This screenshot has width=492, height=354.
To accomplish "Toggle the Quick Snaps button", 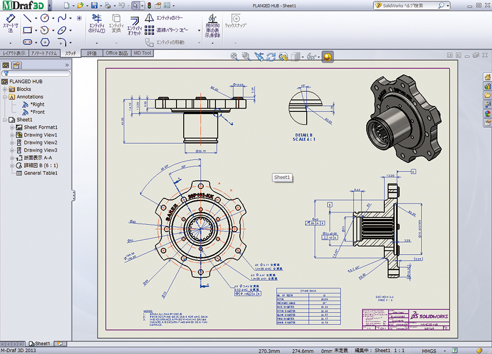I will [x=236, y=21].
